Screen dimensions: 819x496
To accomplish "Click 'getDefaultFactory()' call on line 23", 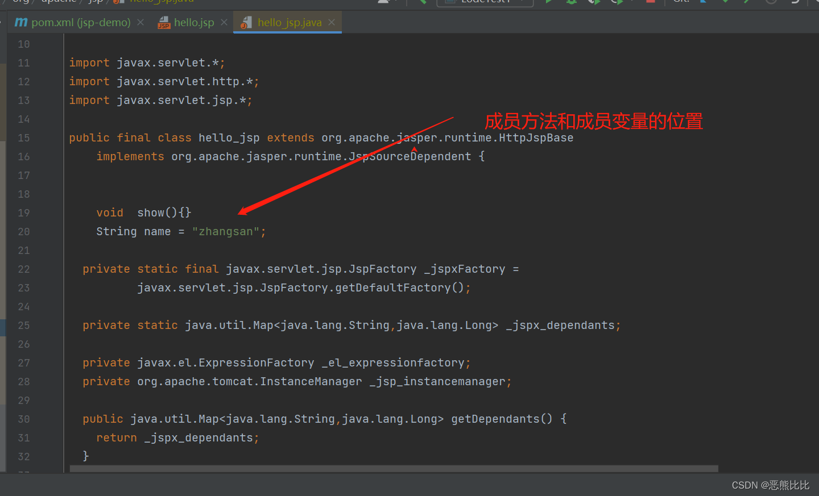I will 400,288.
